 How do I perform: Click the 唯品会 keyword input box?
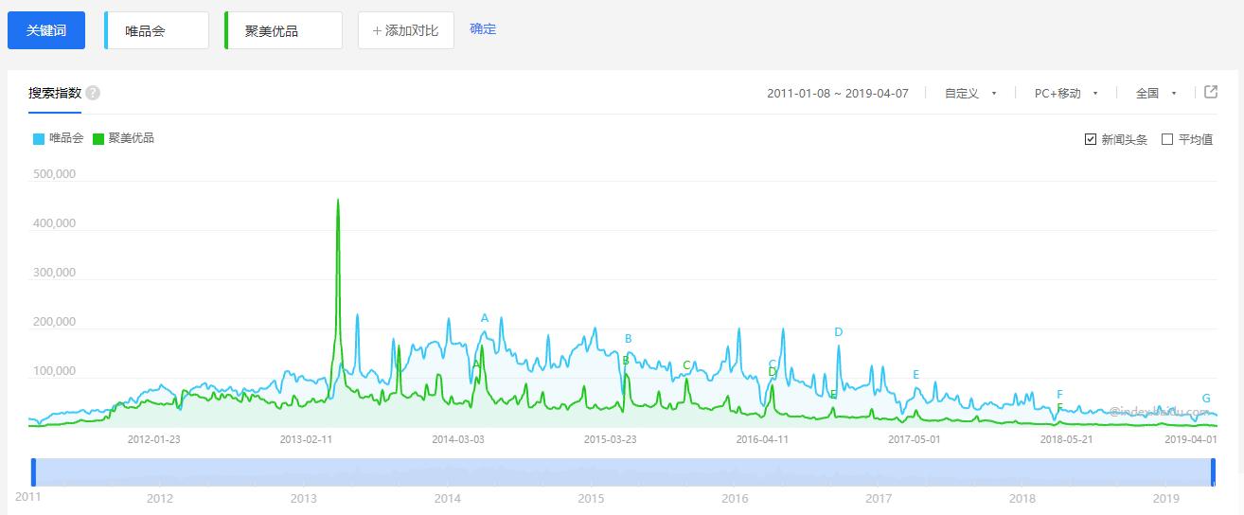[156, 30]
